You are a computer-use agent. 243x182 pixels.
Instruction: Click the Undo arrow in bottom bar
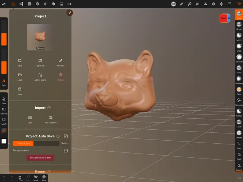pos(4,178)
